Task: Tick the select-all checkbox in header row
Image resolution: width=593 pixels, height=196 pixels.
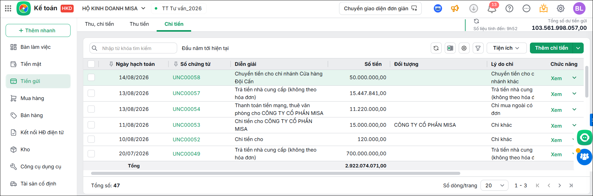Action: click(x=91, y=64)
